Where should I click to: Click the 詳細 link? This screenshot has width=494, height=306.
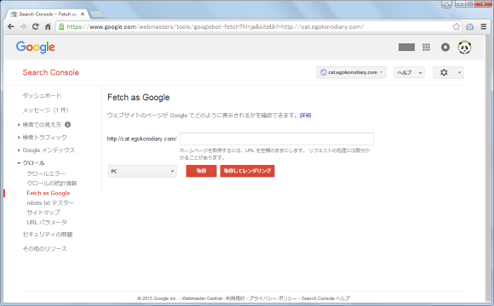[x=305, y=116]
